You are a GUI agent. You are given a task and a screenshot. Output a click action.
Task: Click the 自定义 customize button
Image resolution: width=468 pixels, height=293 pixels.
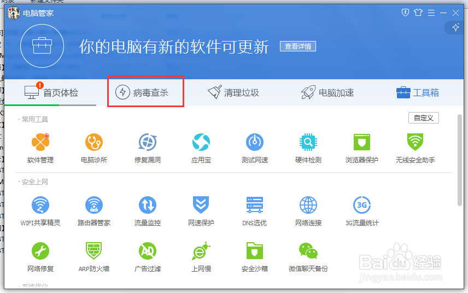coord(424,118)
